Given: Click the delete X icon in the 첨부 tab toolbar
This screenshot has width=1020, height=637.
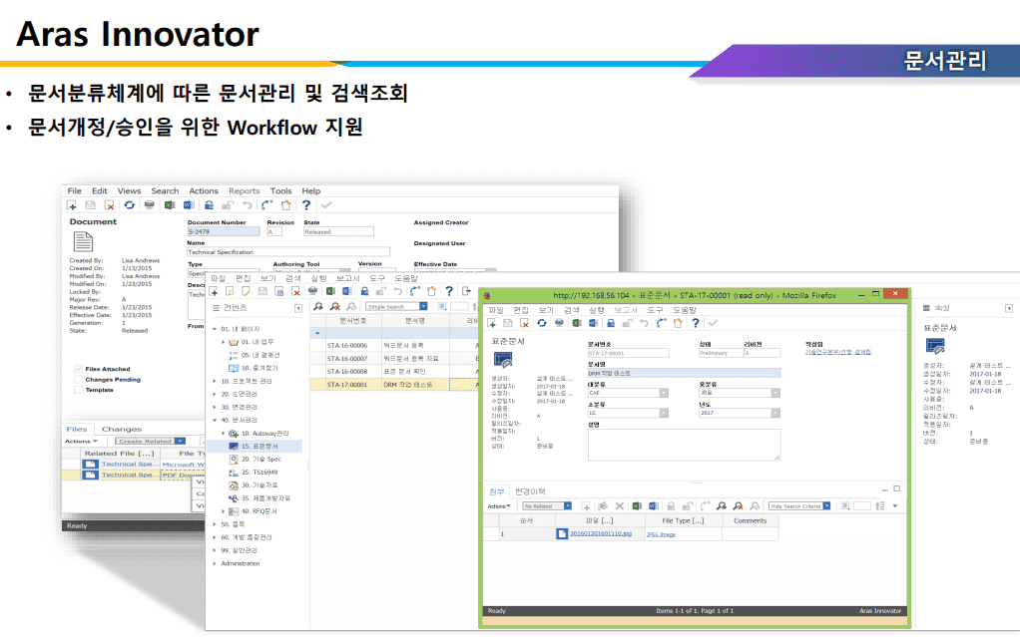Looking at the screenshot, I should (x=619, y=505).
